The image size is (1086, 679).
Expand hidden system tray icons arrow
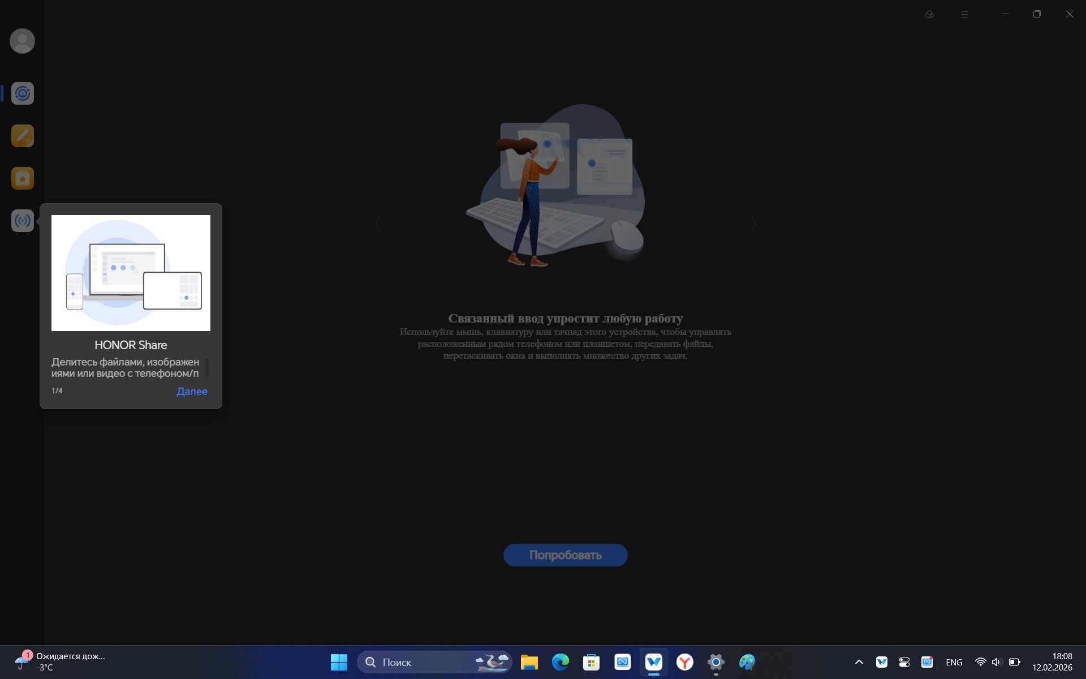click(x=859, y=662)
